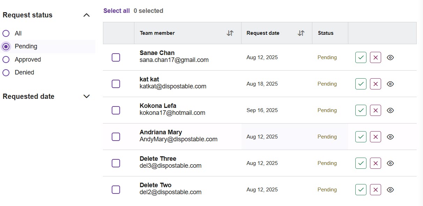Image resolution: width=423 pixels, height=206 pixels.
Task: Check the box for Sanae Chan
Action: (116, 57)
